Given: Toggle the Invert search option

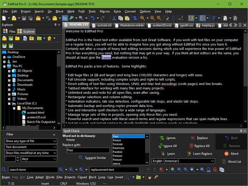Looking at the screenshot, I should coord(119,177).
